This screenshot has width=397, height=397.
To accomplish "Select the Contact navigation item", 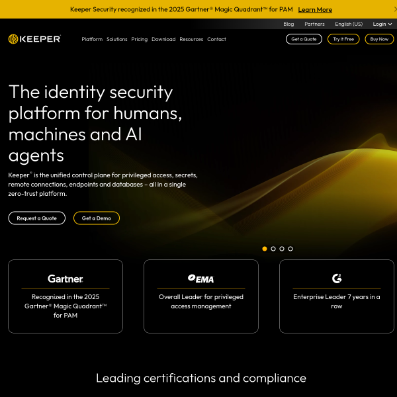I will tap(216, 39).
